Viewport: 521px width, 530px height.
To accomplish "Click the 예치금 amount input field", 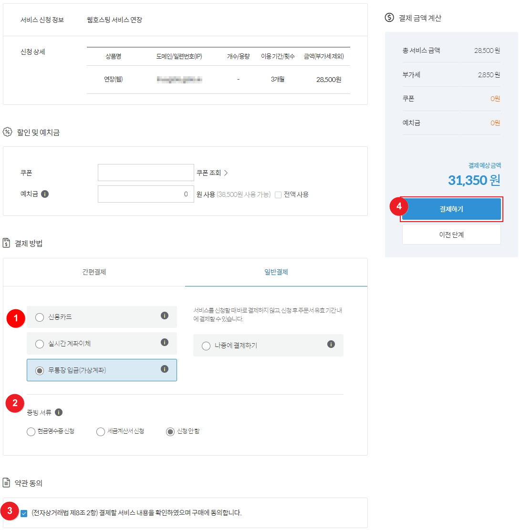I will 146,194.
